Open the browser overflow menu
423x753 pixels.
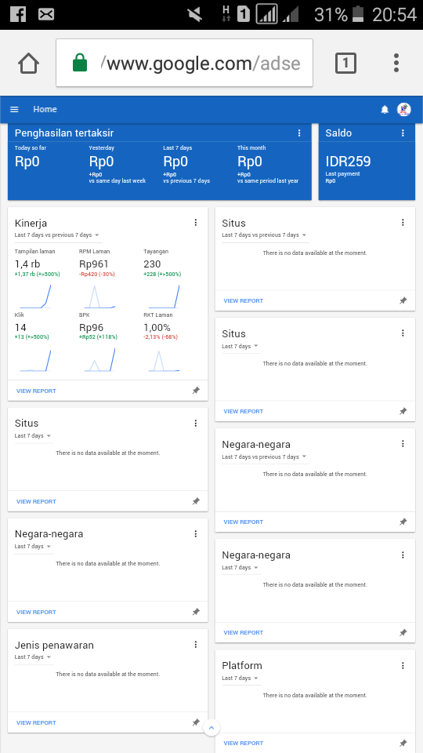click(396, 64)
